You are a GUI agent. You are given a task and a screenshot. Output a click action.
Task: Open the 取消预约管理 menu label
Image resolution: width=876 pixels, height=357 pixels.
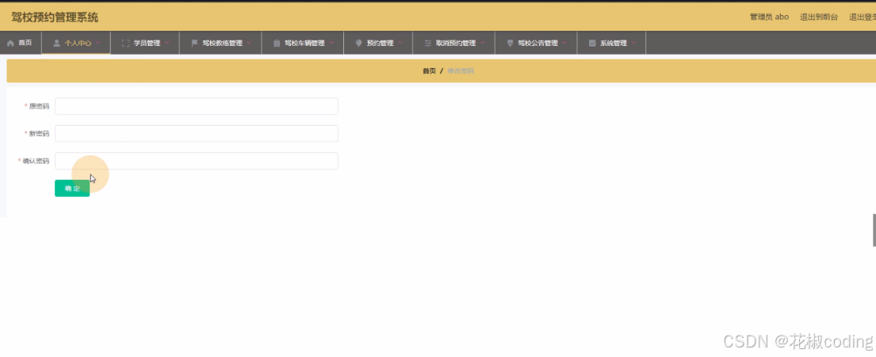[x=456, y=43]
